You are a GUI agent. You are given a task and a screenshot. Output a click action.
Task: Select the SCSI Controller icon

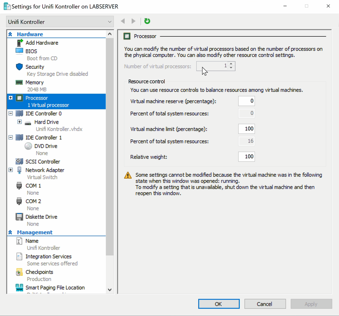tap(20, 161)
